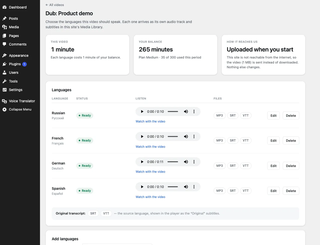320x245 pixels.
Task: Click the plugins update count badge
Action: [24, 64]
